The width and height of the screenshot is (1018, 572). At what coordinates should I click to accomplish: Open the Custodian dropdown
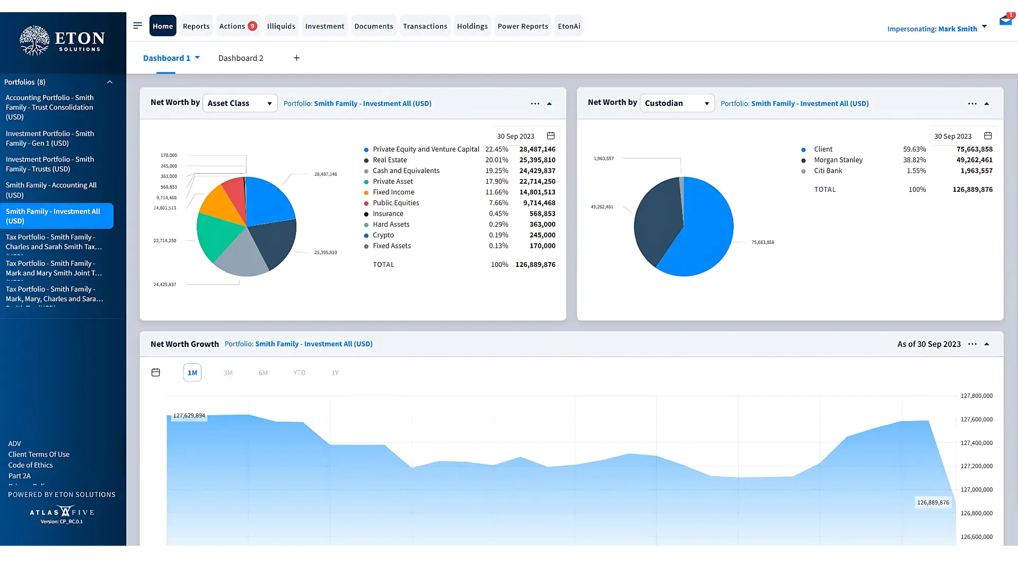[x=677, y=103]
